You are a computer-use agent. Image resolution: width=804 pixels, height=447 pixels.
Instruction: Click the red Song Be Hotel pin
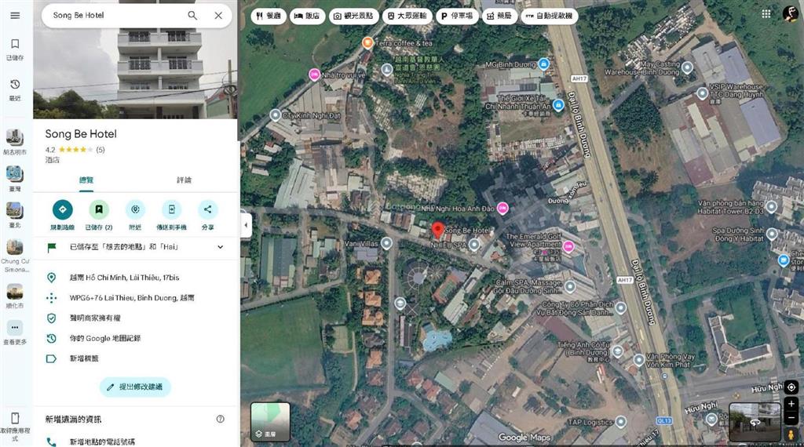click(x=437, y=231)
